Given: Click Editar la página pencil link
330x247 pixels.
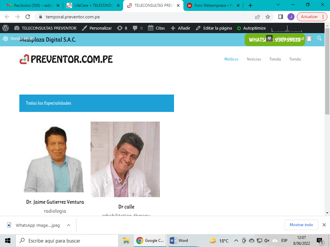Looking at the screenshot, I should coord(214,28).
